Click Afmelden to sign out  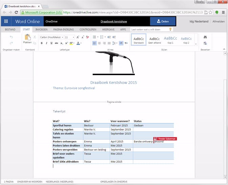[219, 22]
